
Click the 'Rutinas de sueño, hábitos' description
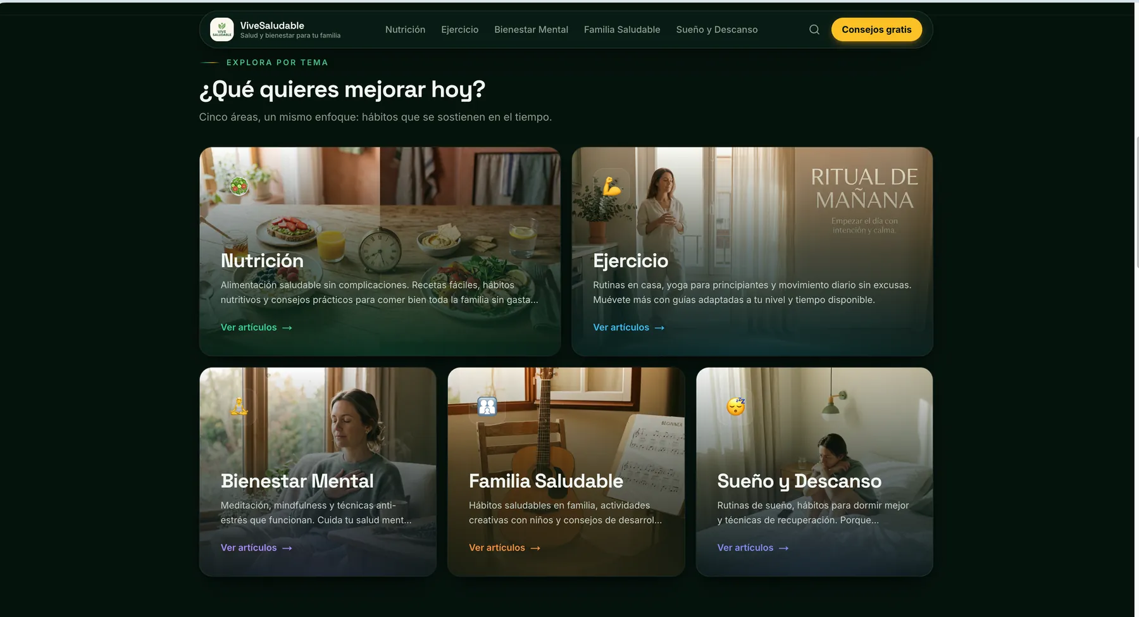(x=813, y=513)
